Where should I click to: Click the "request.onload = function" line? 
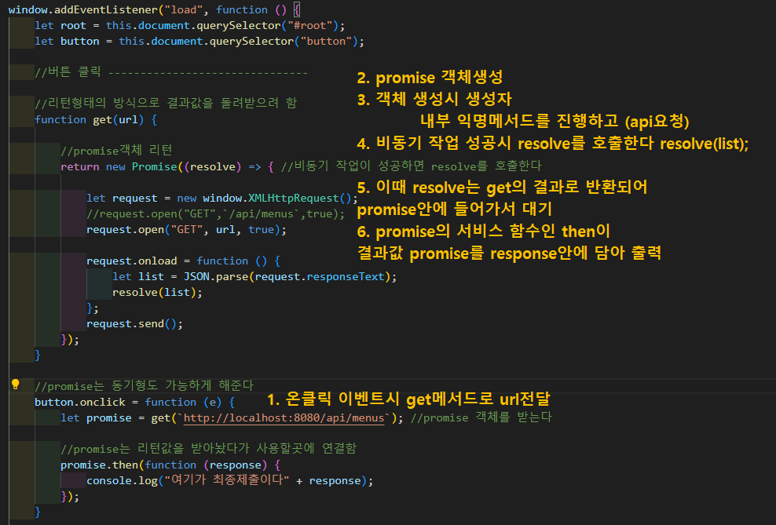click(x=183, y=261)
